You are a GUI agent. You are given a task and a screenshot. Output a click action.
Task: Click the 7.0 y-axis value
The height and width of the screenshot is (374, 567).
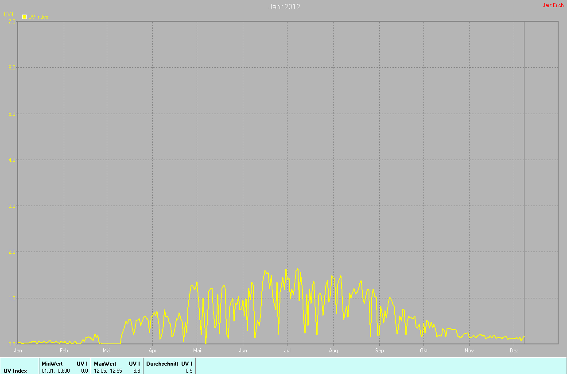click(12, 21)
